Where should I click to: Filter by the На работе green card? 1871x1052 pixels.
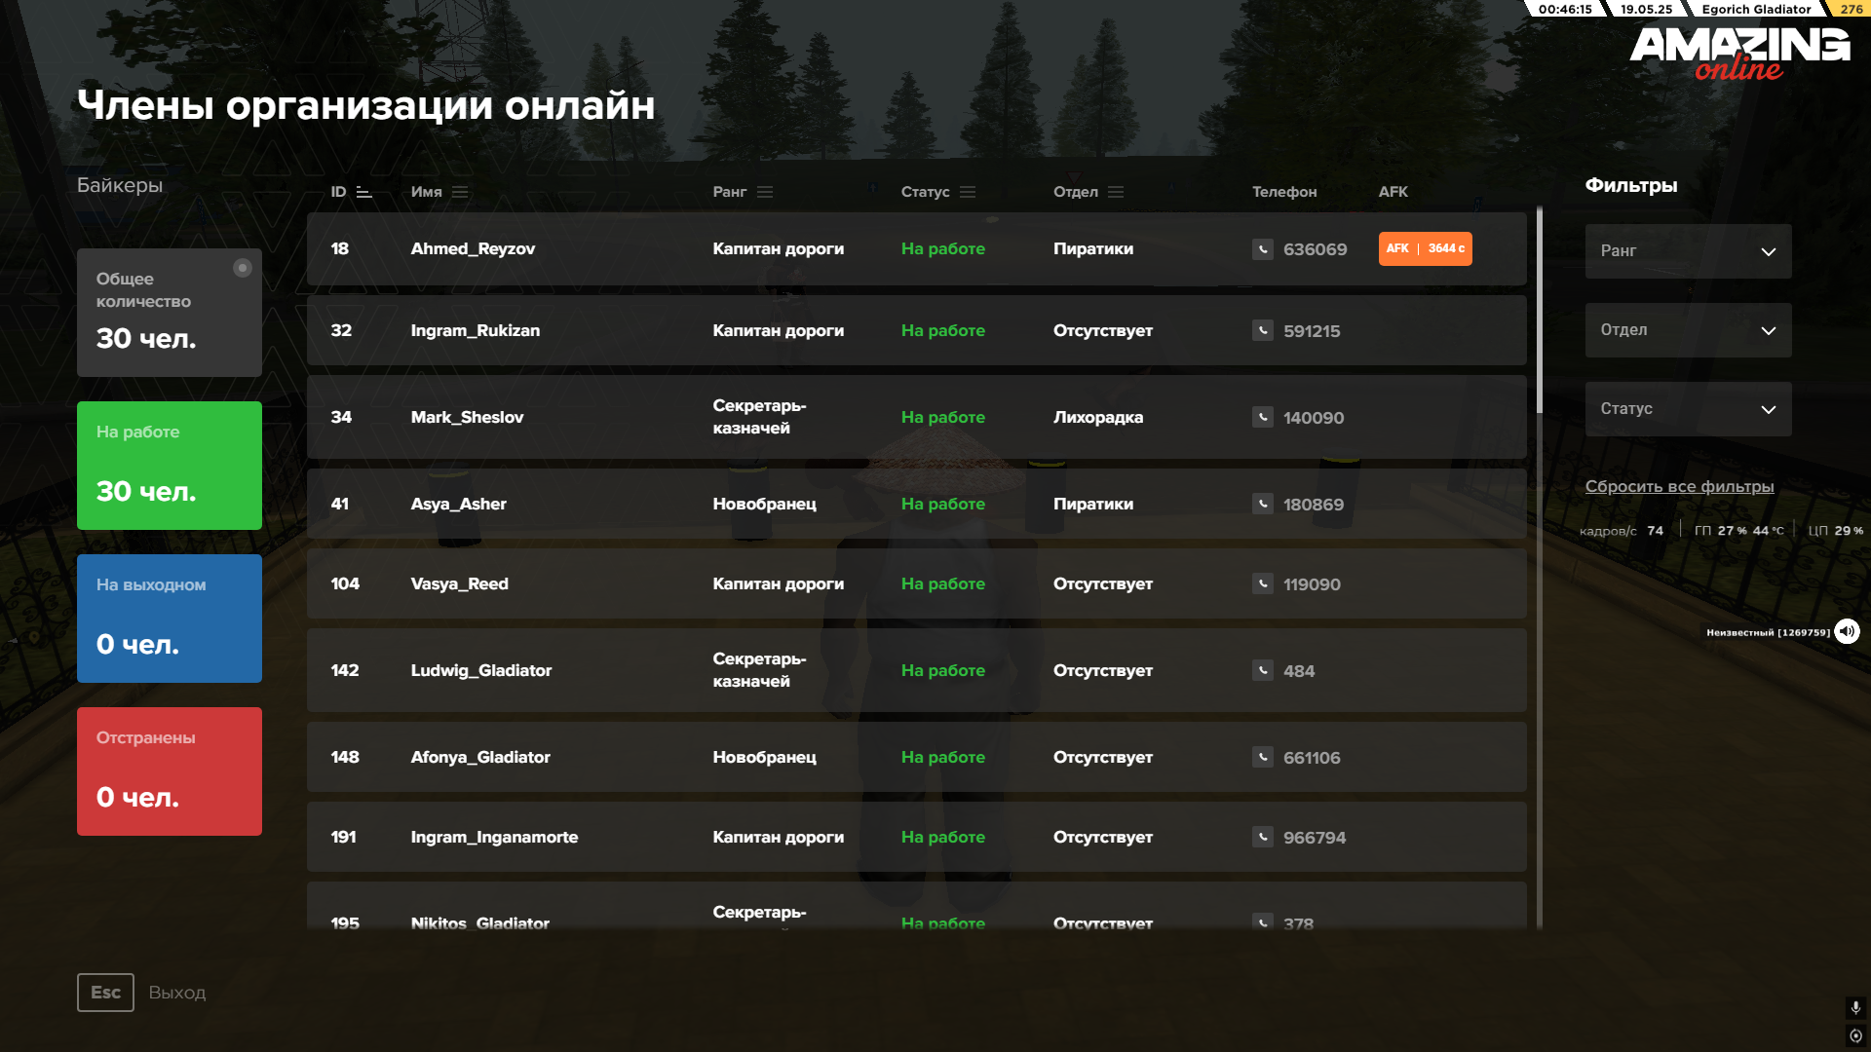(x=170, y=466)
